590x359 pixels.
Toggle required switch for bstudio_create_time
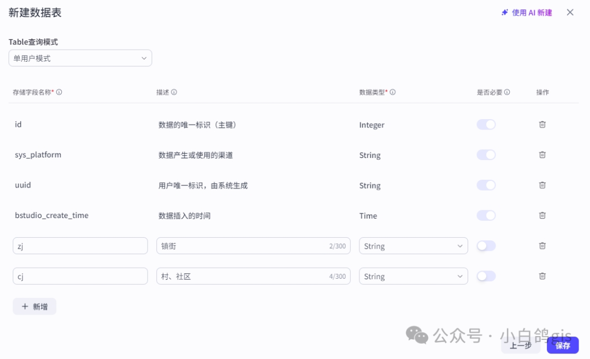coord(486,215)
